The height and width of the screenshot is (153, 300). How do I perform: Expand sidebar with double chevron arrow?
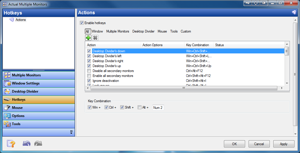click(x=71, y=132)
